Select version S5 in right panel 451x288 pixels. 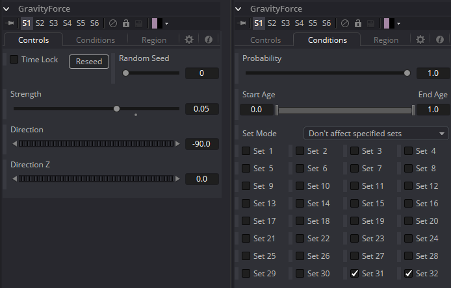[313, 23]
